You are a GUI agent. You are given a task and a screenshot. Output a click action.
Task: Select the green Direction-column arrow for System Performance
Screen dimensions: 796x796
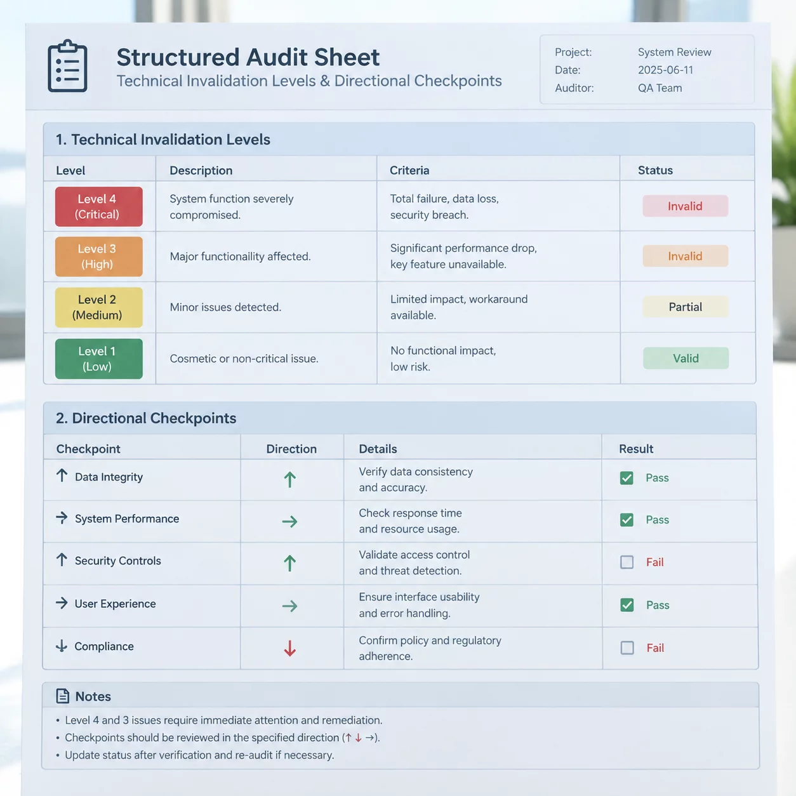(x=289, y=521)
